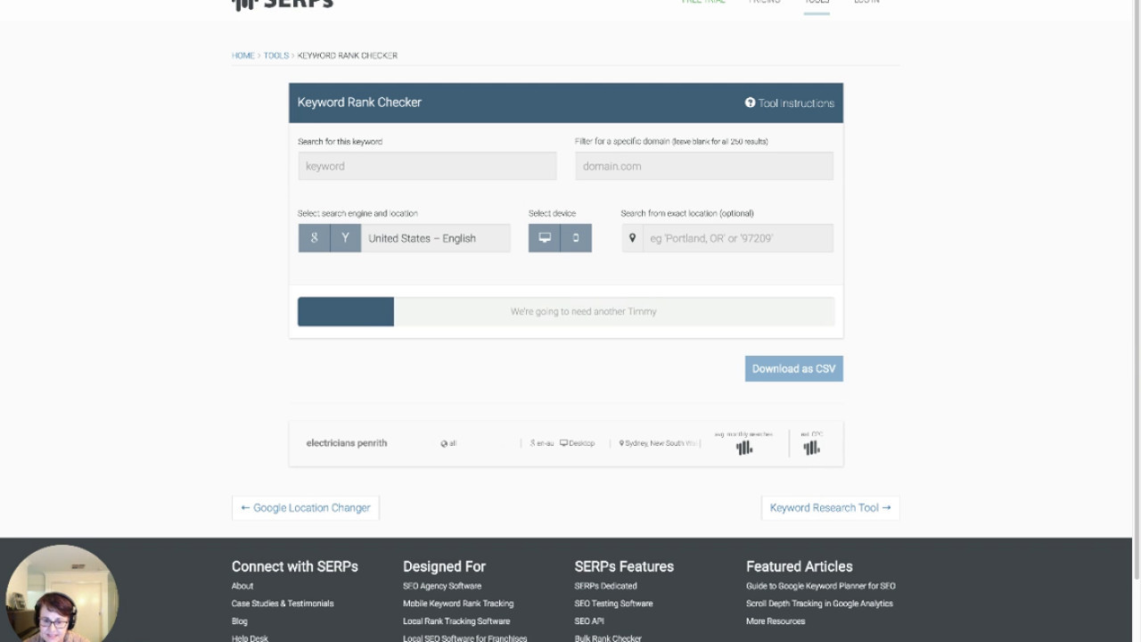Click avg monthly searches bars icon
Image resolution: width=1141 pixels, height=642 pixels.
point(744,449)
